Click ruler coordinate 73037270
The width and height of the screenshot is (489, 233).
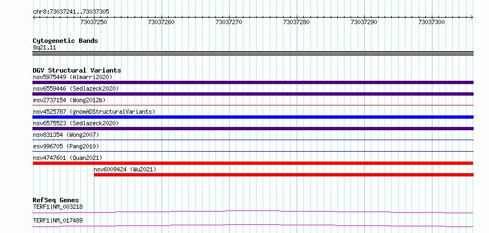tap(229, 22)
